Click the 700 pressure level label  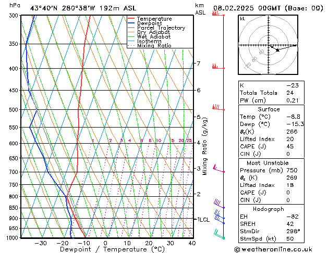tap(15, 172)
